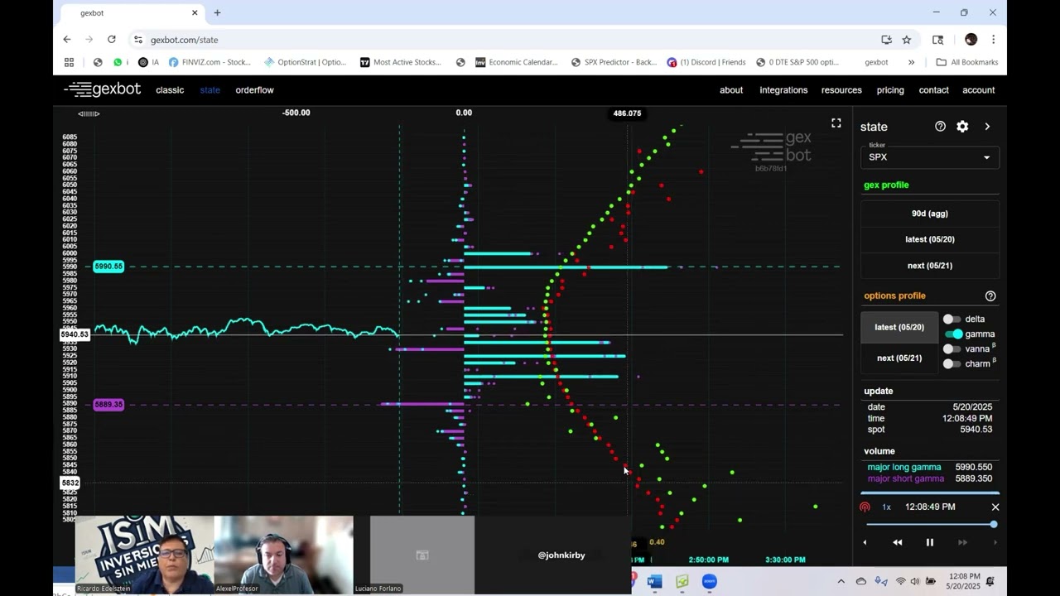Open the install app icon in address bar
The image size is (1060, 596).
point(886,39)
